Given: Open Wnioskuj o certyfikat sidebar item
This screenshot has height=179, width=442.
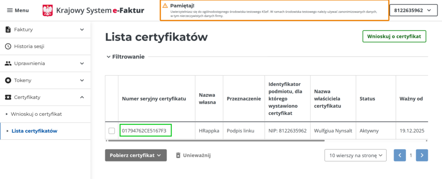Looking at the screenshot, I should [36, 114].
